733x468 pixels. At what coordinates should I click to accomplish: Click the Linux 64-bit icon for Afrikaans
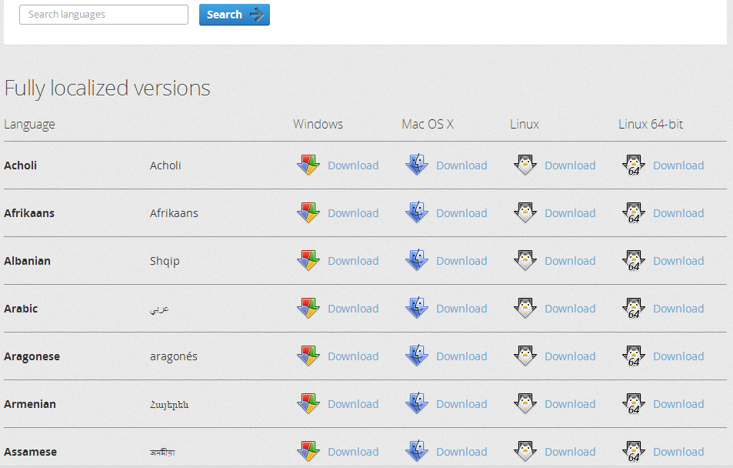click(x=634, y=212)
